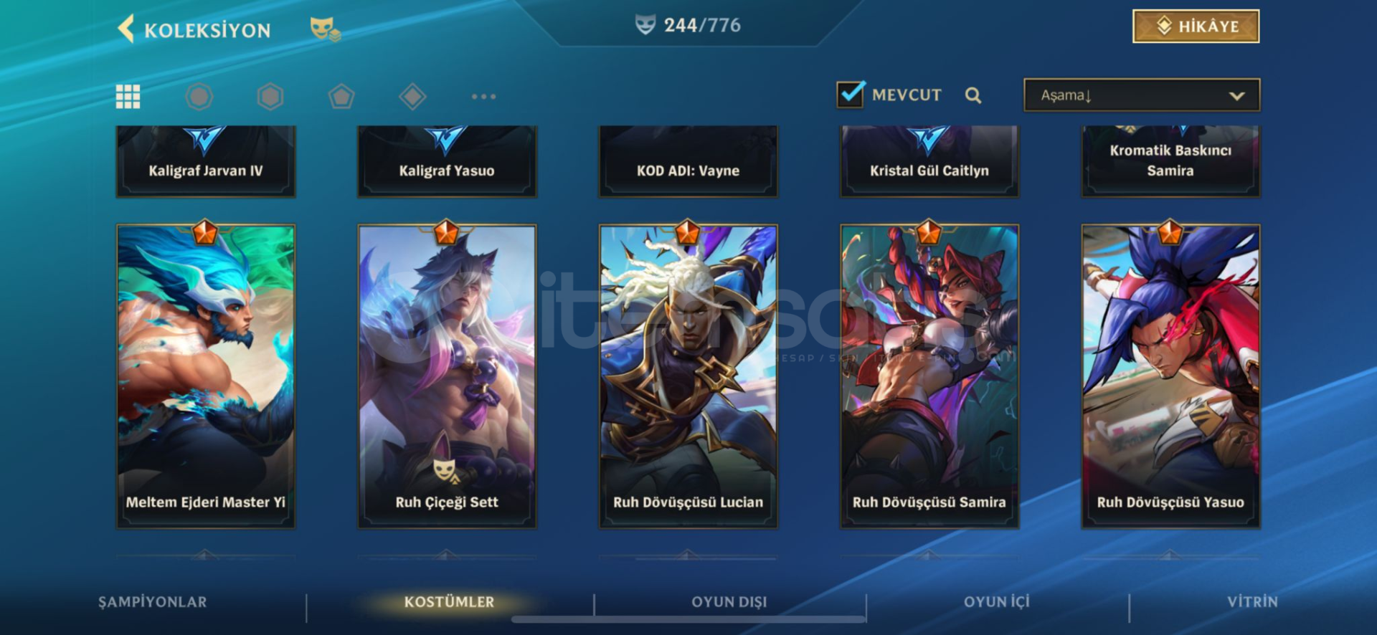Go back via the Koleksiyon arrow

(x=126, y=29)
